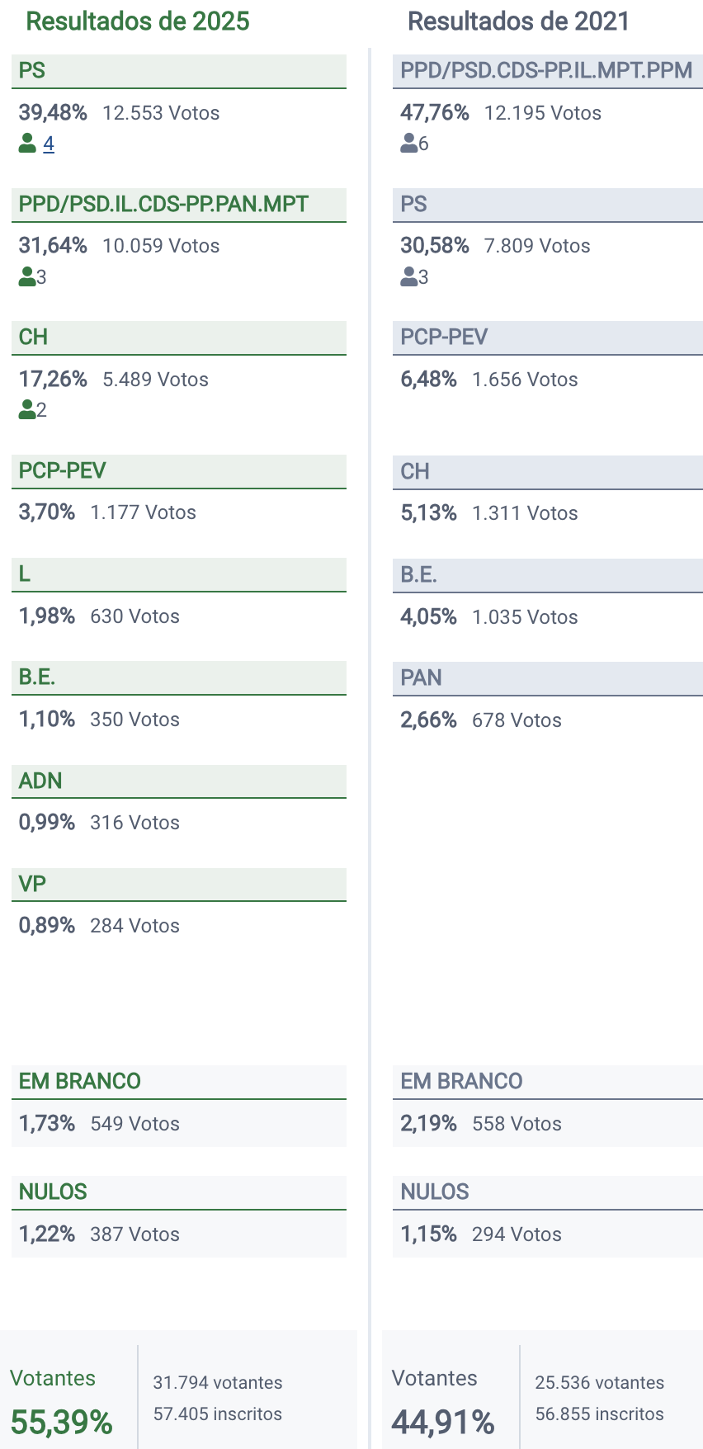Image resolution: width=703 pixels, height=1449 pixels.
Task: Click the seat icon under PS 2025
Action: pyautogui.click(x=27, y=144)
